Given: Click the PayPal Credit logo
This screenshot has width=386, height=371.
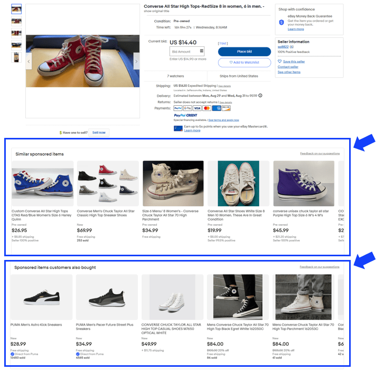Looking at the screenshot, I should (x=185, y=115).
